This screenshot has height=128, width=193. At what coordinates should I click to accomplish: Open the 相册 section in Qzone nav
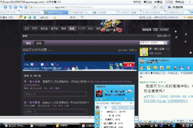[x=64, y=29]
